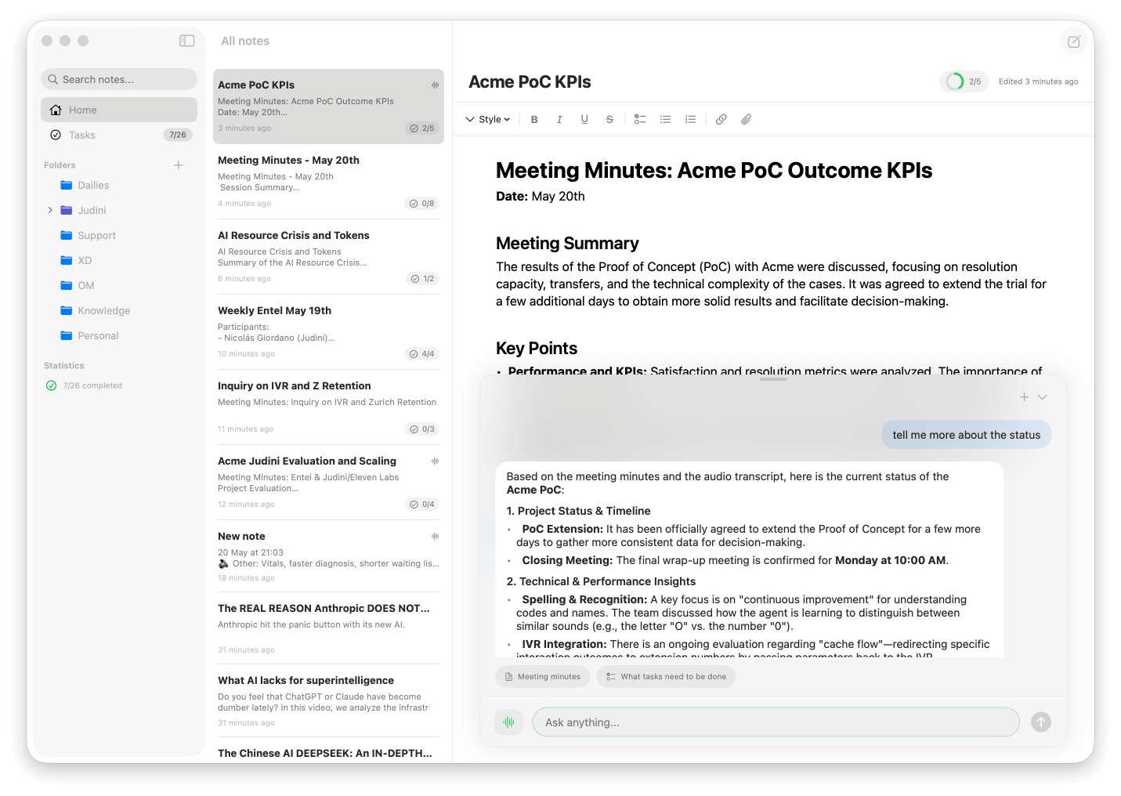Apply italic formatting
Image resolution: width=1121 pixels, height=796 pixels.
(x=559, y=120)
